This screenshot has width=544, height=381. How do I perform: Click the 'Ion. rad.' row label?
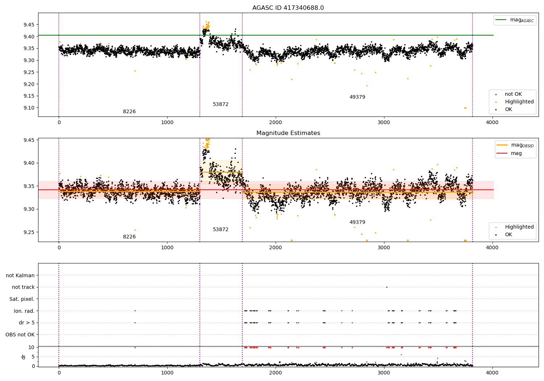click(x=24, y=311)
